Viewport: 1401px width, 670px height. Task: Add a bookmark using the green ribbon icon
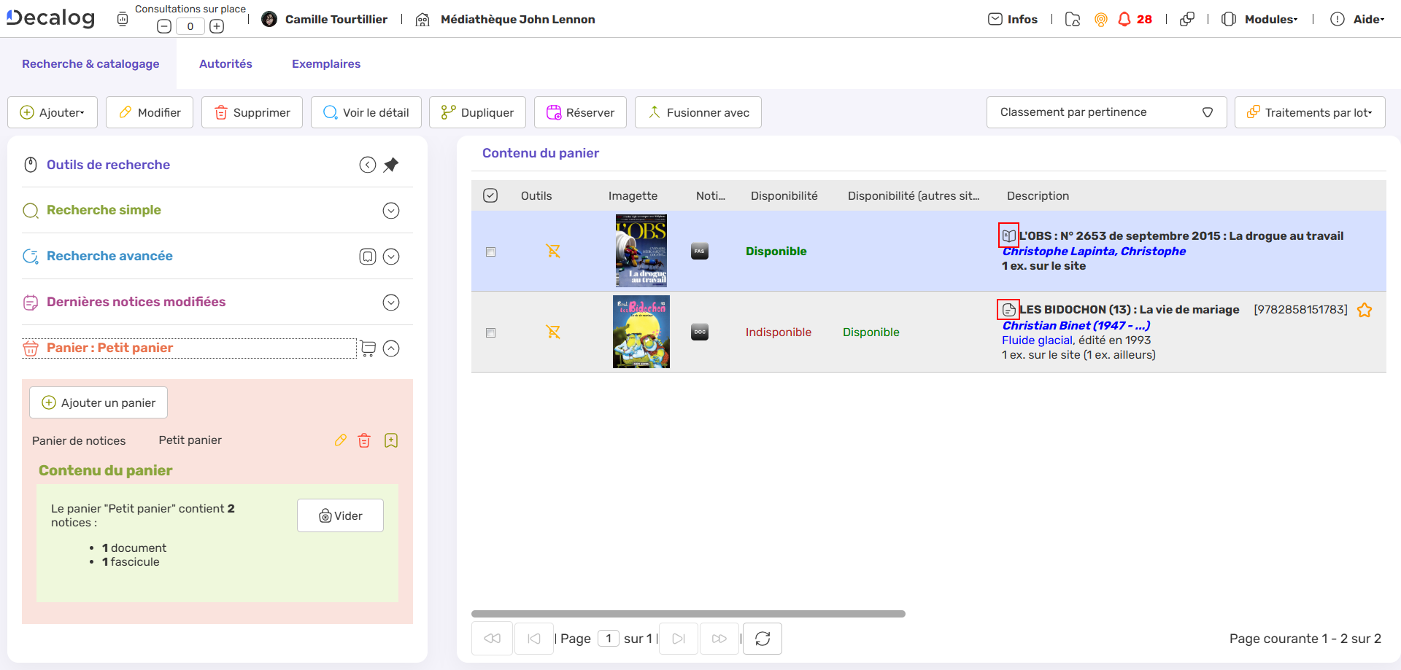(391, 440)
